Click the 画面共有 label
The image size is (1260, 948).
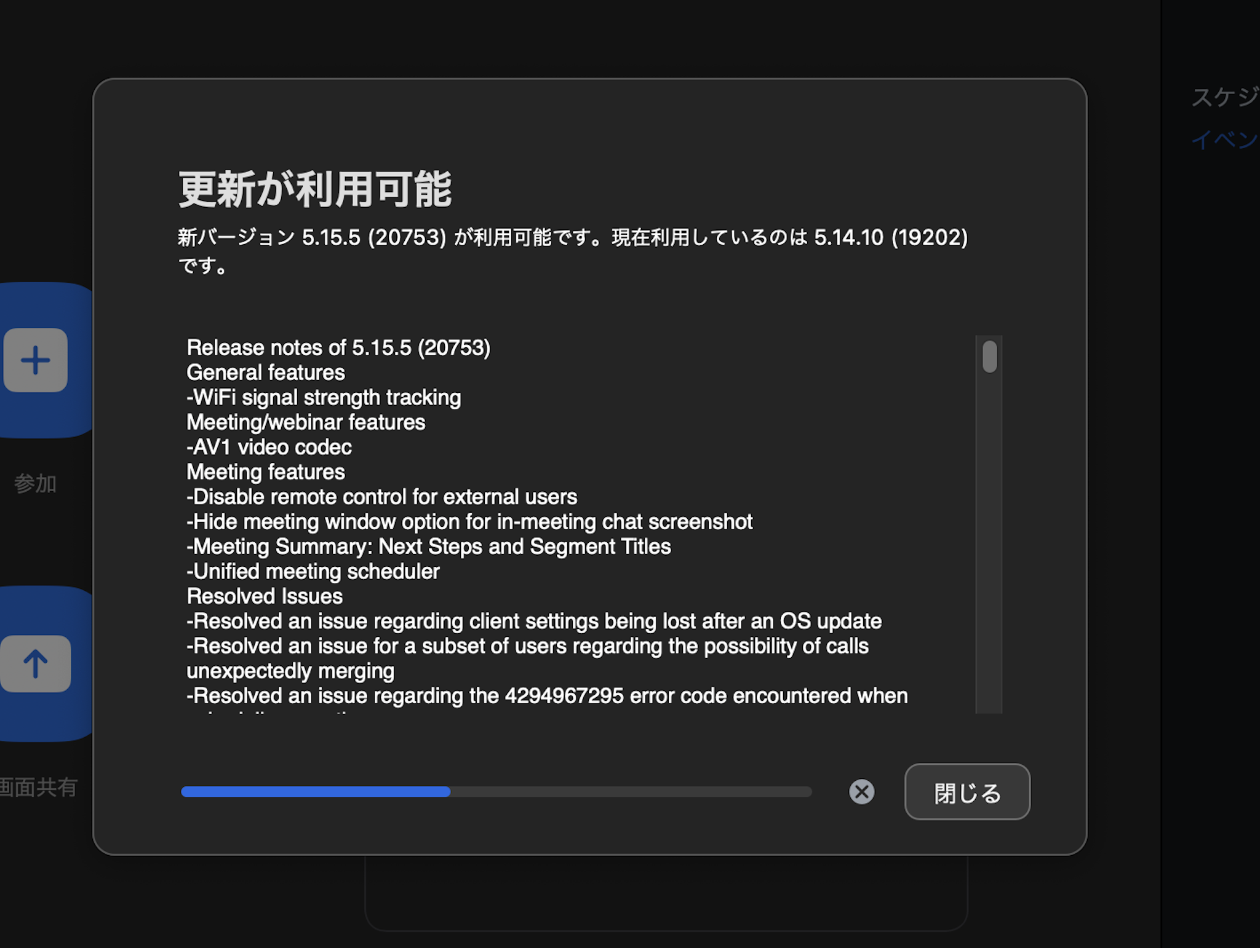38,788
